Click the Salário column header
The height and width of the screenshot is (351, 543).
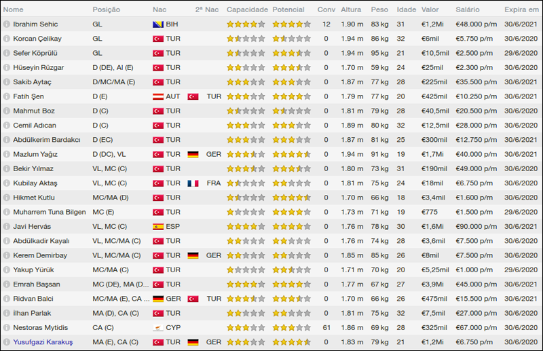tap(468, 10)
